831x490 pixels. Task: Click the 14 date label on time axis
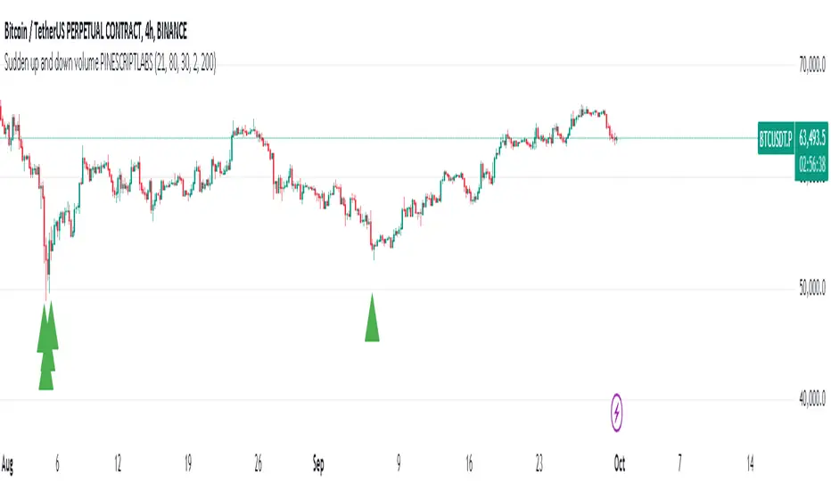[751, 464]
